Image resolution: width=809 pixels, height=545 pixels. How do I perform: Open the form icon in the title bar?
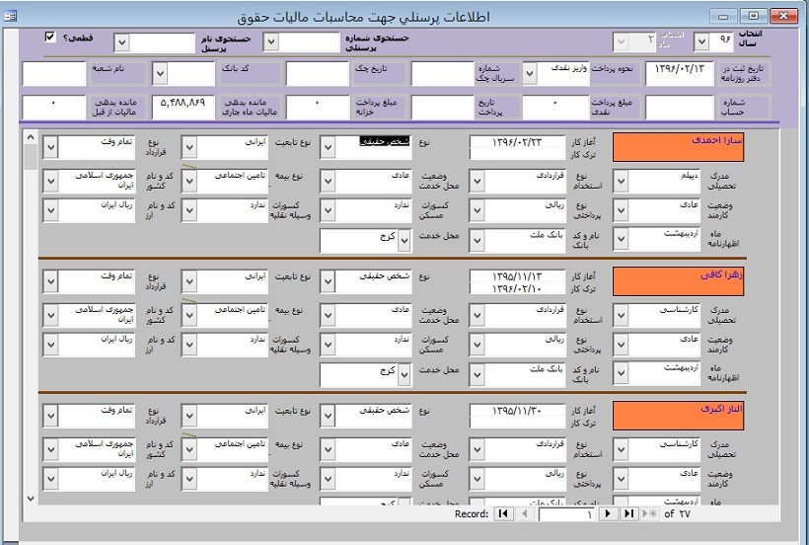10,16
